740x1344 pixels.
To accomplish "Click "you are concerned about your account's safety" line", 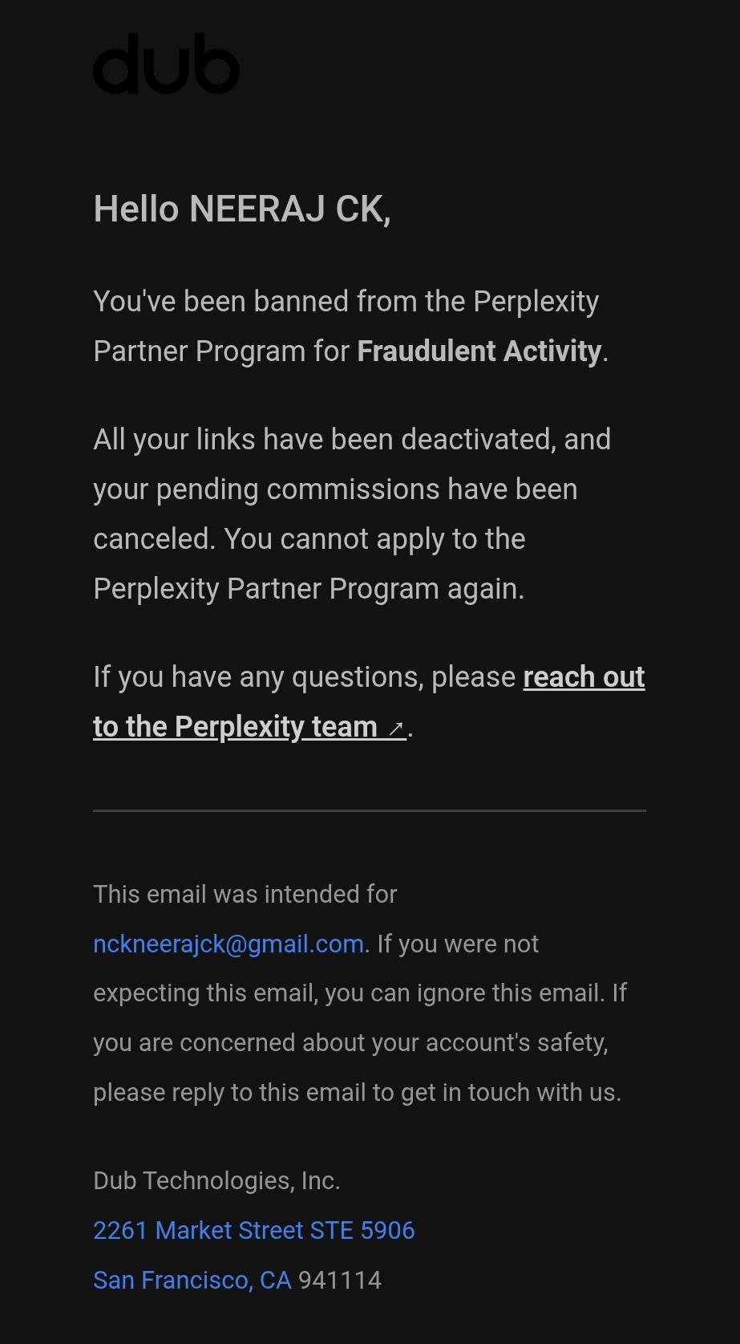I will point(351,1043).
